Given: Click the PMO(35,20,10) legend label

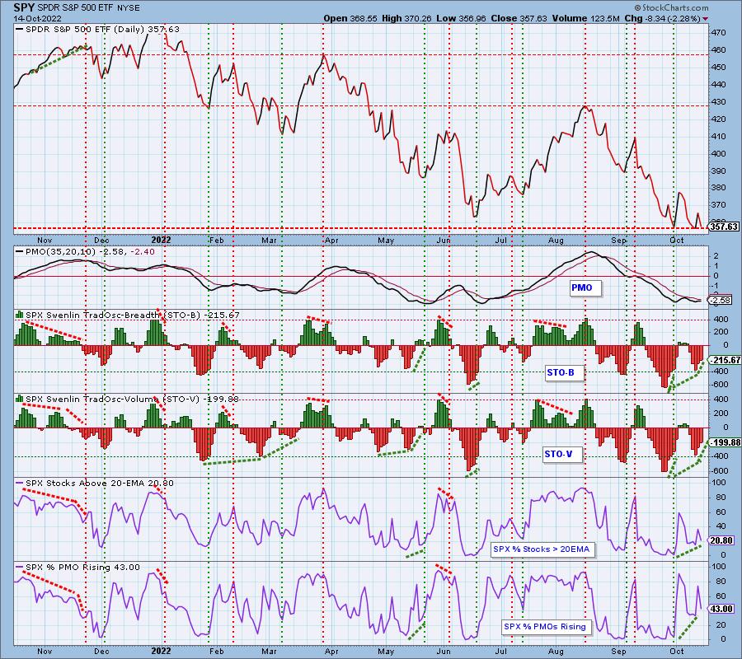Looking at the screenshot, I should (x=85, y=251).
